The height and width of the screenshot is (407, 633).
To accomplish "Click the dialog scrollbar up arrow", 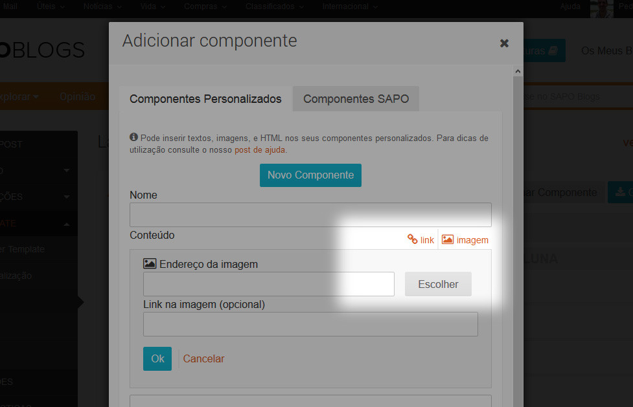I will (x=517, y=70).
